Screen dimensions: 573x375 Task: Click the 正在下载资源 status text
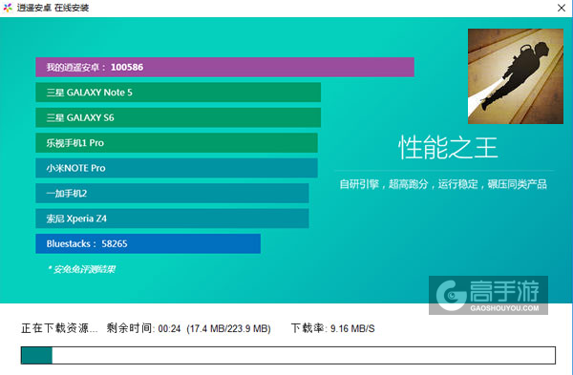click(59, 328)
